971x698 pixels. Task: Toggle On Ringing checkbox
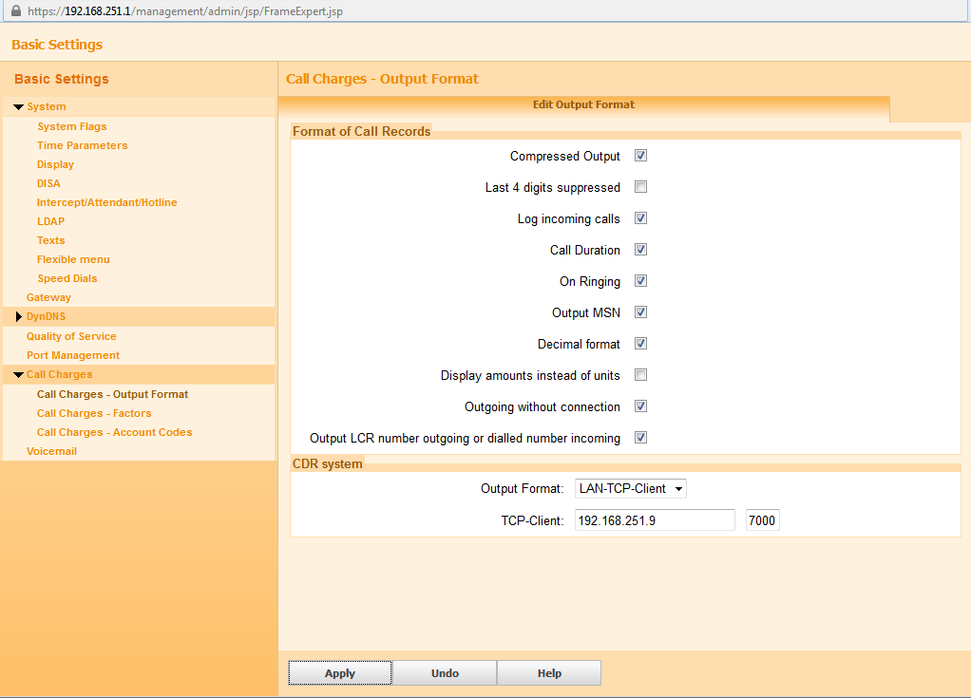tap(641, 281)
